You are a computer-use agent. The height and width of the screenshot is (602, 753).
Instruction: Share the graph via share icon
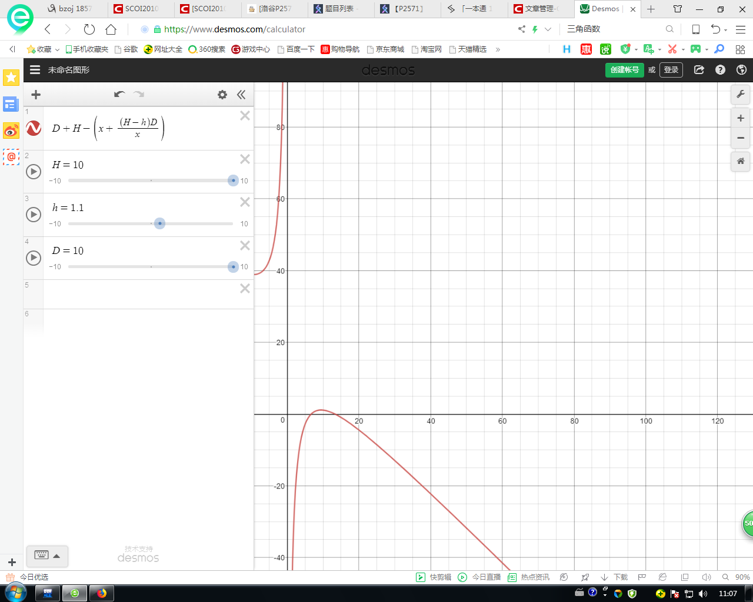[x=699, y=70]
